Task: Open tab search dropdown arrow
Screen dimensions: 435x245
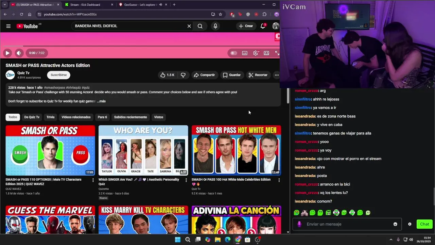Action: tap(4, 5)
